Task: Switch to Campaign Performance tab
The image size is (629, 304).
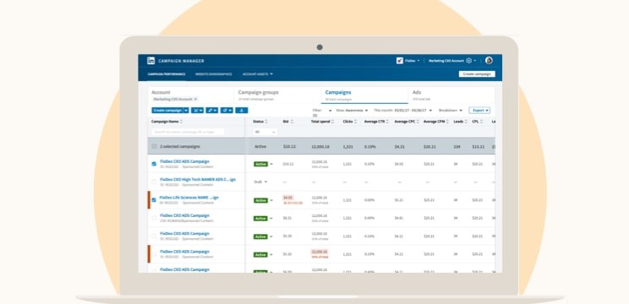Action: point(167,74)
